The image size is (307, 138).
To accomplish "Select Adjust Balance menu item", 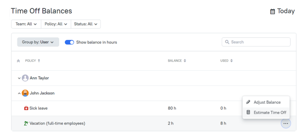I will (266, 102).
